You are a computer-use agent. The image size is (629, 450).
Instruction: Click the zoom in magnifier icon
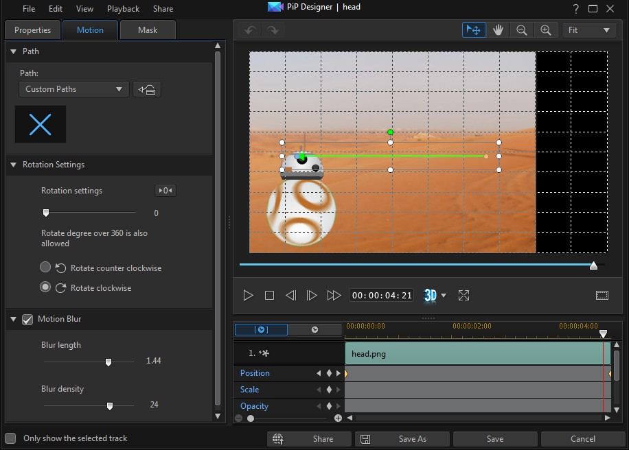[546, 30]
